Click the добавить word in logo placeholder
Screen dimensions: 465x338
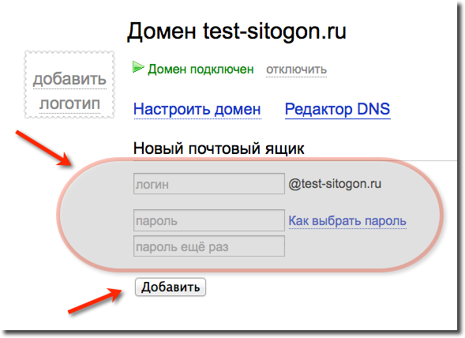point(69,80)
